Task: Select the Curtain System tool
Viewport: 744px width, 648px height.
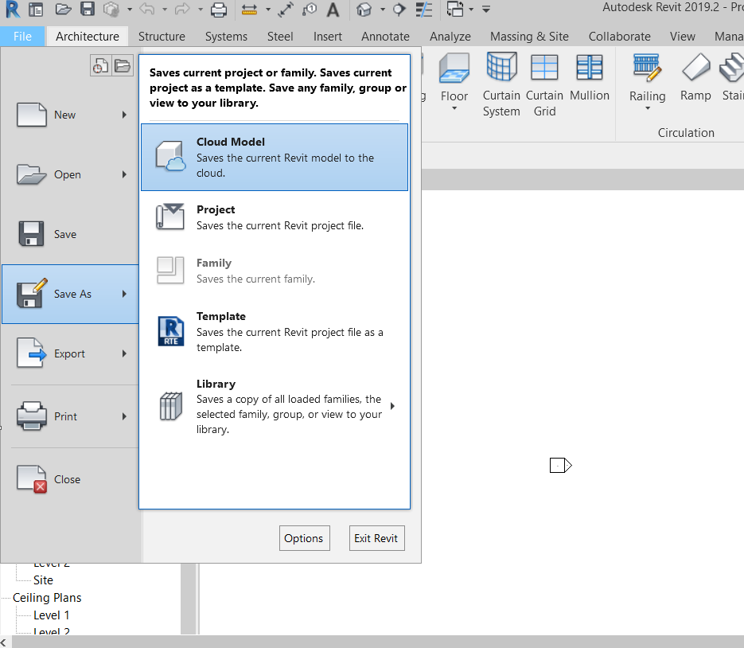Action: 501,84
